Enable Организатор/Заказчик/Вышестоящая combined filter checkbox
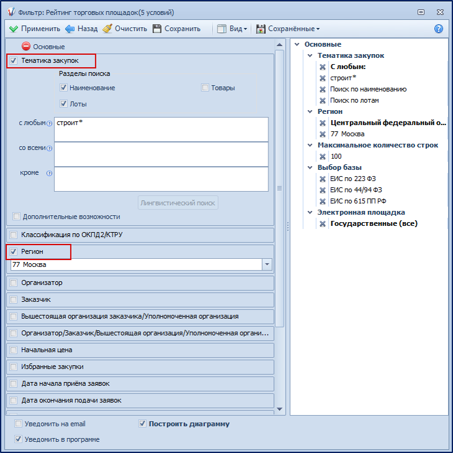Viewport: 453px width, 453px height. [13, 334]
